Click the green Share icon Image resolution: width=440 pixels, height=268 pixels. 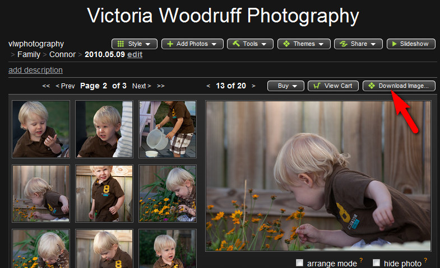pyautogui.click(x=343, y=44)
